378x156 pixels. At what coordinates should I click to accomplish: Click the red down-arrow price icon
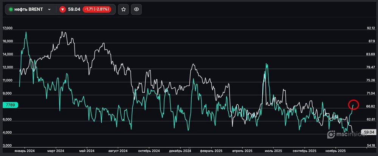(63, 9)
